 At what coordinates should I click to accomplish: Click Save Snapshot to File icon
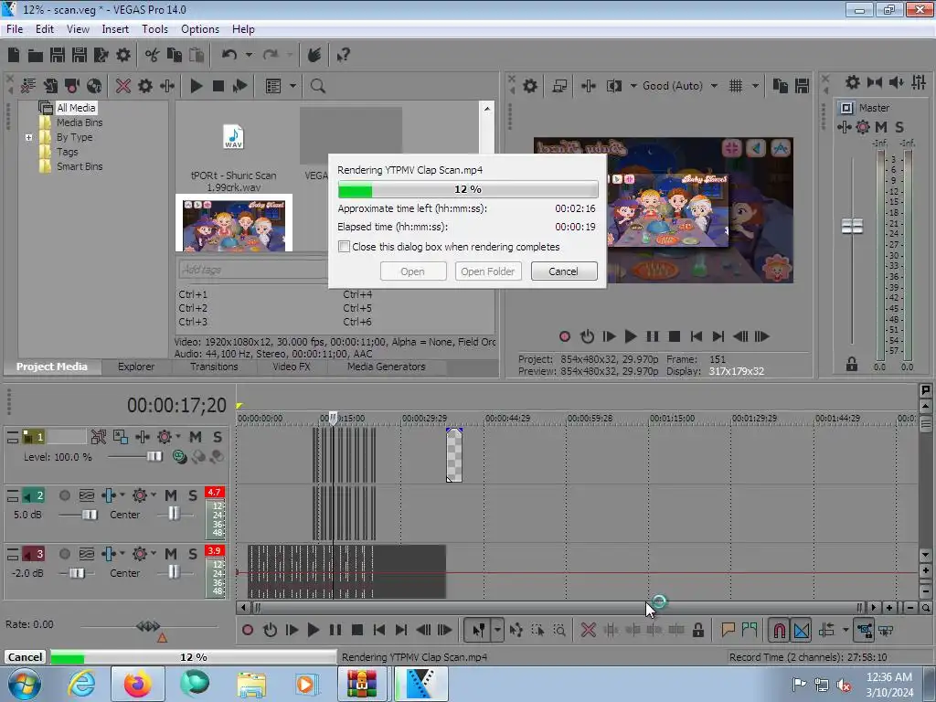(x=802, y=86)
